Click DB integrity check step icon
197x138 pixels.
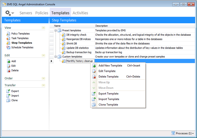[64, 35]
